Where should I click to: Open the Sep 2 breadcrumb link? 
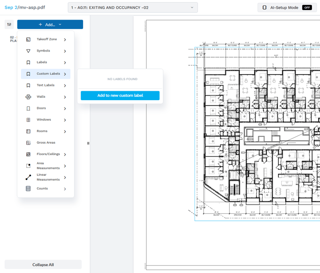coord(10,8)
